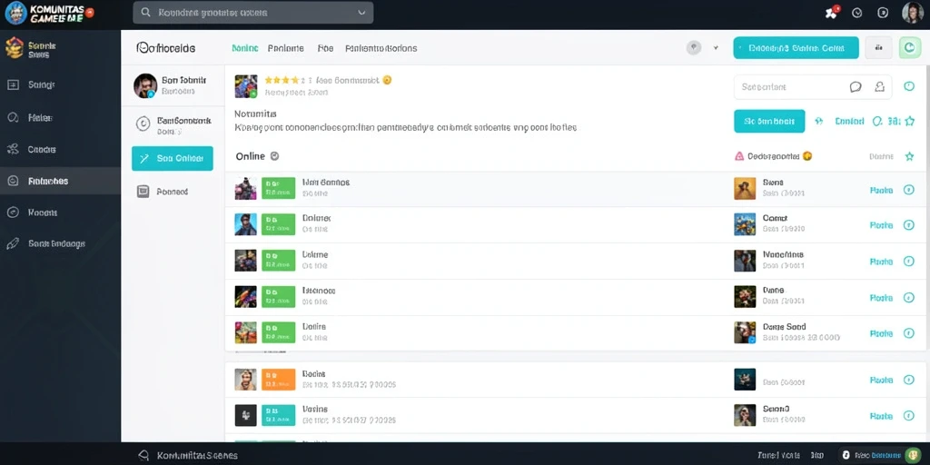The height and width of the screenshot is (465, 930).
Task: Open the Doiarec row thumbnail
Action: click(245, 224)
